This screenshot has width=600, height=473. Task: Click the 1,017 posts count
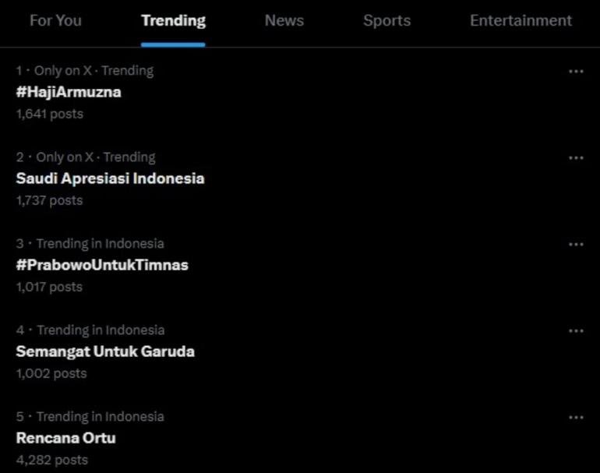point(49,287)
